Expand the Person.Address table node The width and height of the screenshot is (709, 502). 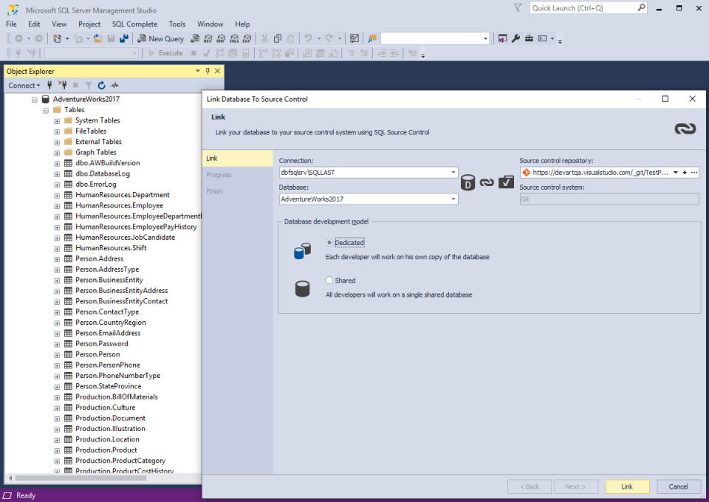[x=57, y=259]
